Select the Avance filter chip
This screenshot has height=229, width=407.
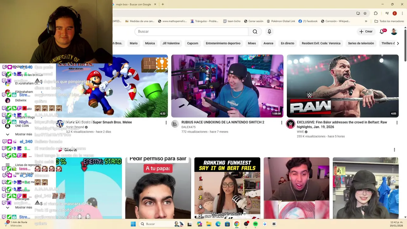[x=268, y=43]
